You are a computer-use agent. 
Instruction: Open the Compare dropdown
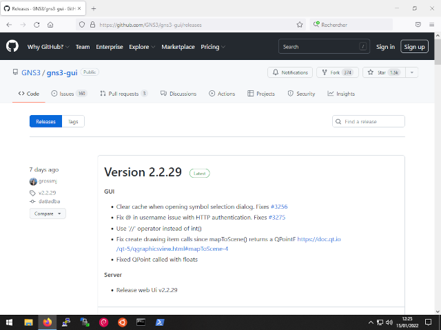click(48, 214)
